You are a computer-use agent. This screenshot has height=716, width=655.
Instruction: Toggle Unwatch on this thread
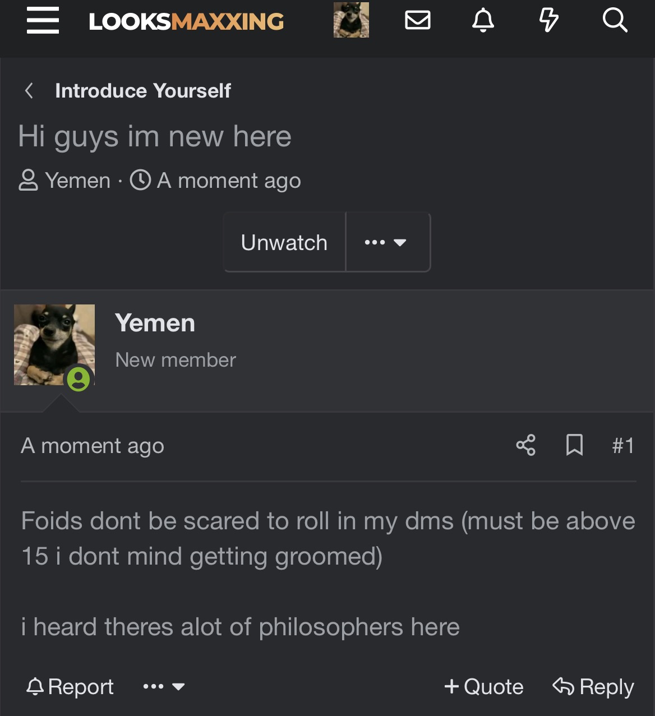pyautogui.click(x=284, y=242)
